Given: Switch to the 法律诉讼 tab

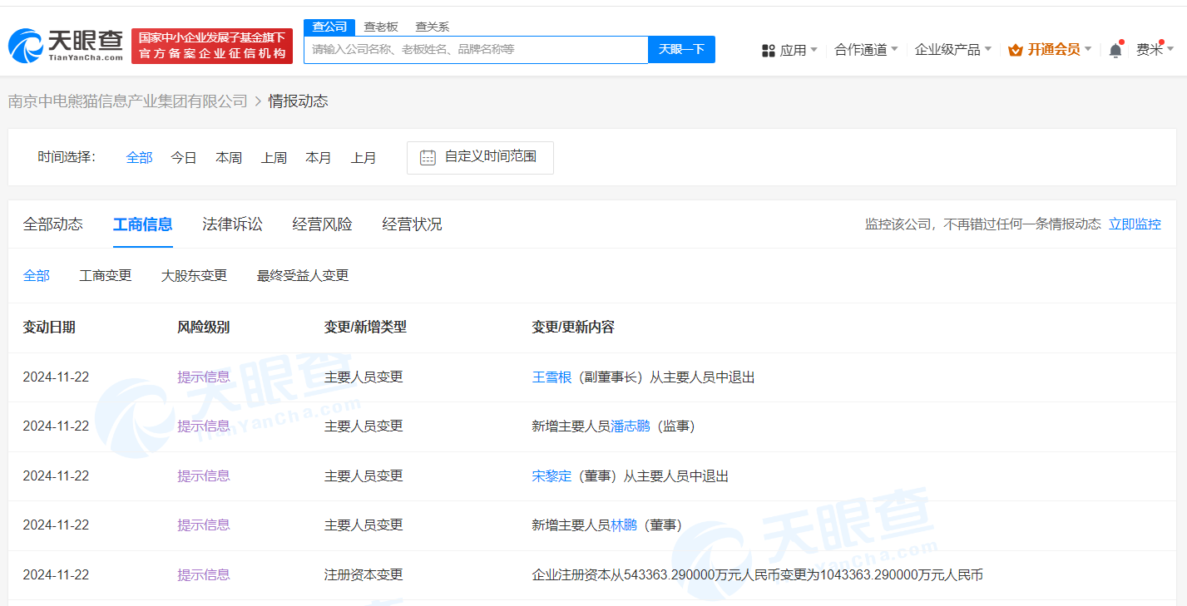Looking at the screenshot, I should click(232, 224).
